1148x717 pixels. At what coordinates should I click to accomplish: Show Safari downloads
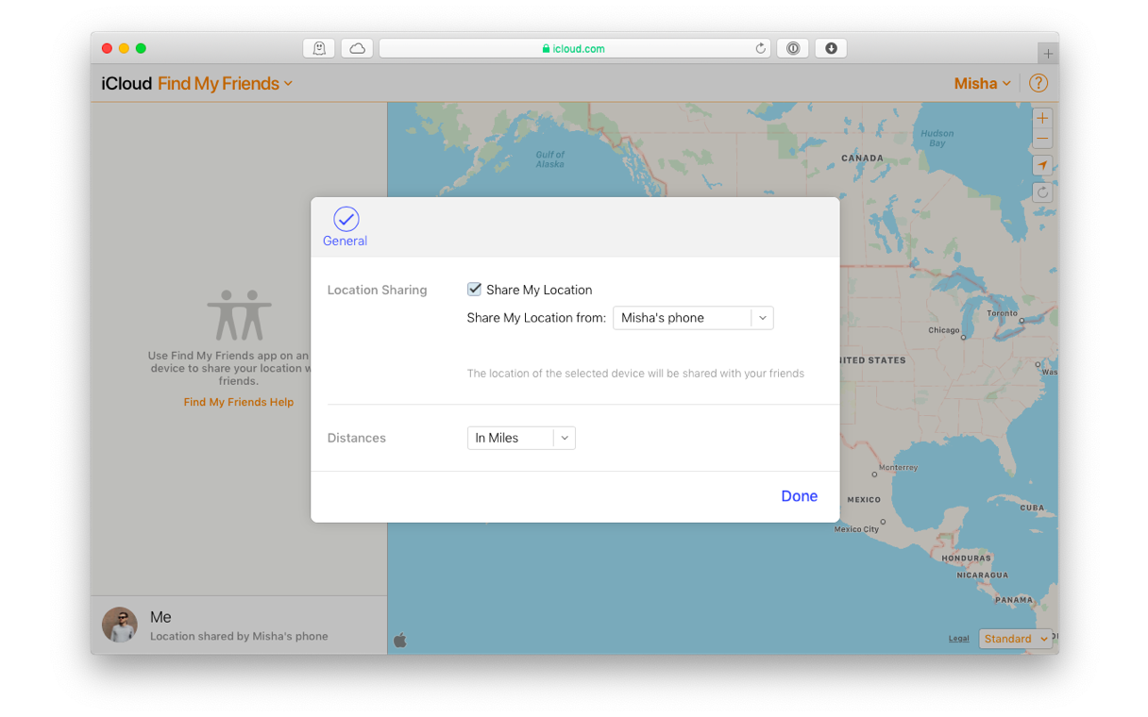(831, 48)
